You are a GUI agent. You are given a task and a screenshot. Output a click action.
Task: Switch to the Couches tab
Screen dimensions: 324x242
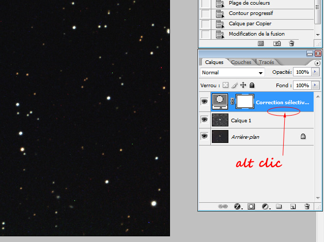241,62
